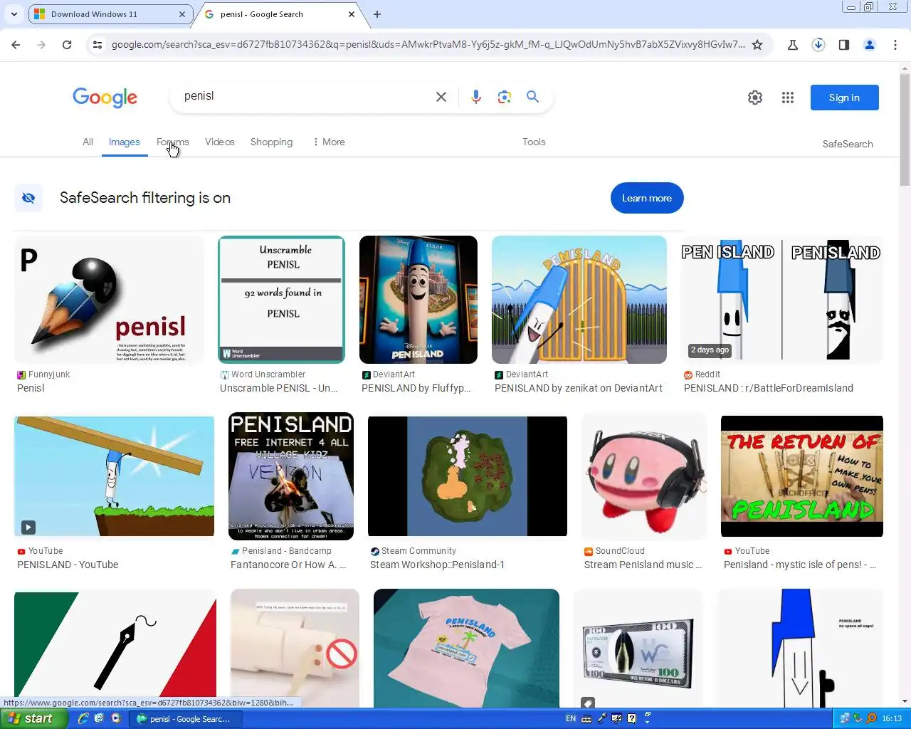Screen dimensions: 911x729
Task: Click the blue magnifier search icon
Action: click(x=532, y=97)
